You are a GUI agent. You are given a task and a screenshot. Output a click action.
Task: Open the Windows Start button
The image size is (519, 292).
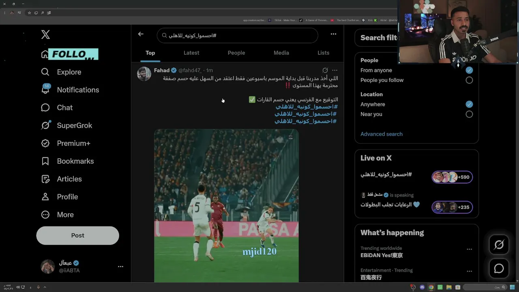513,287
